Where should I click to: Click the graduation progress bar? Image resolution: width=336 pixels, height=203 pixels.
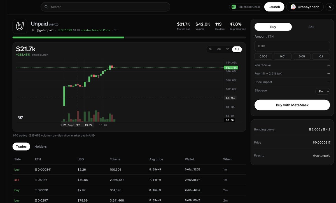[129, 37]
